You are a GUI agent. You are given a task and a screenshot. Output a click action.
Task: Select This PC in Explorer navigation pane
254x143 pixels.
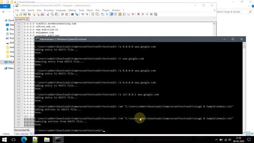click(9, 62)
